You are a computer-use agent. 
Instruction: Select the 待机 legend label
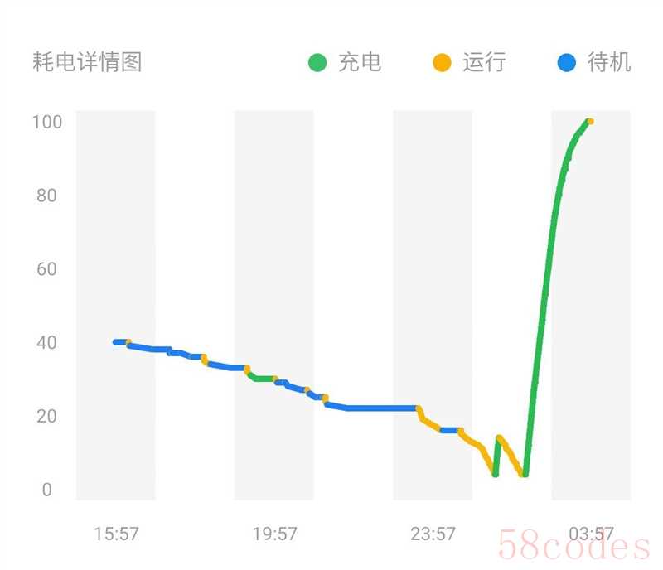pyautogui.click(x=609, y=62)
